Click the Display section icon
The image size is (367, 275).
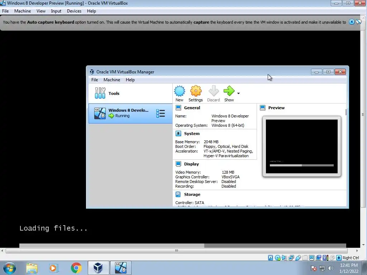tap(178, 164)
